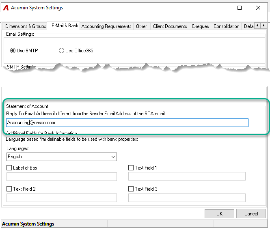270x230 pixels.
Task: Click the Reply To email address field
Action: (127, 123)
